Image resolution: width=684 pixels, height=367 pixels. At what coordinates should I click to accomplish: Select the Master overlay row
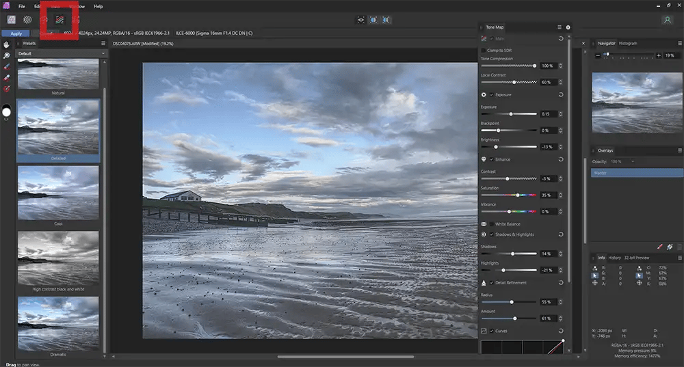(x=637, y=173)
